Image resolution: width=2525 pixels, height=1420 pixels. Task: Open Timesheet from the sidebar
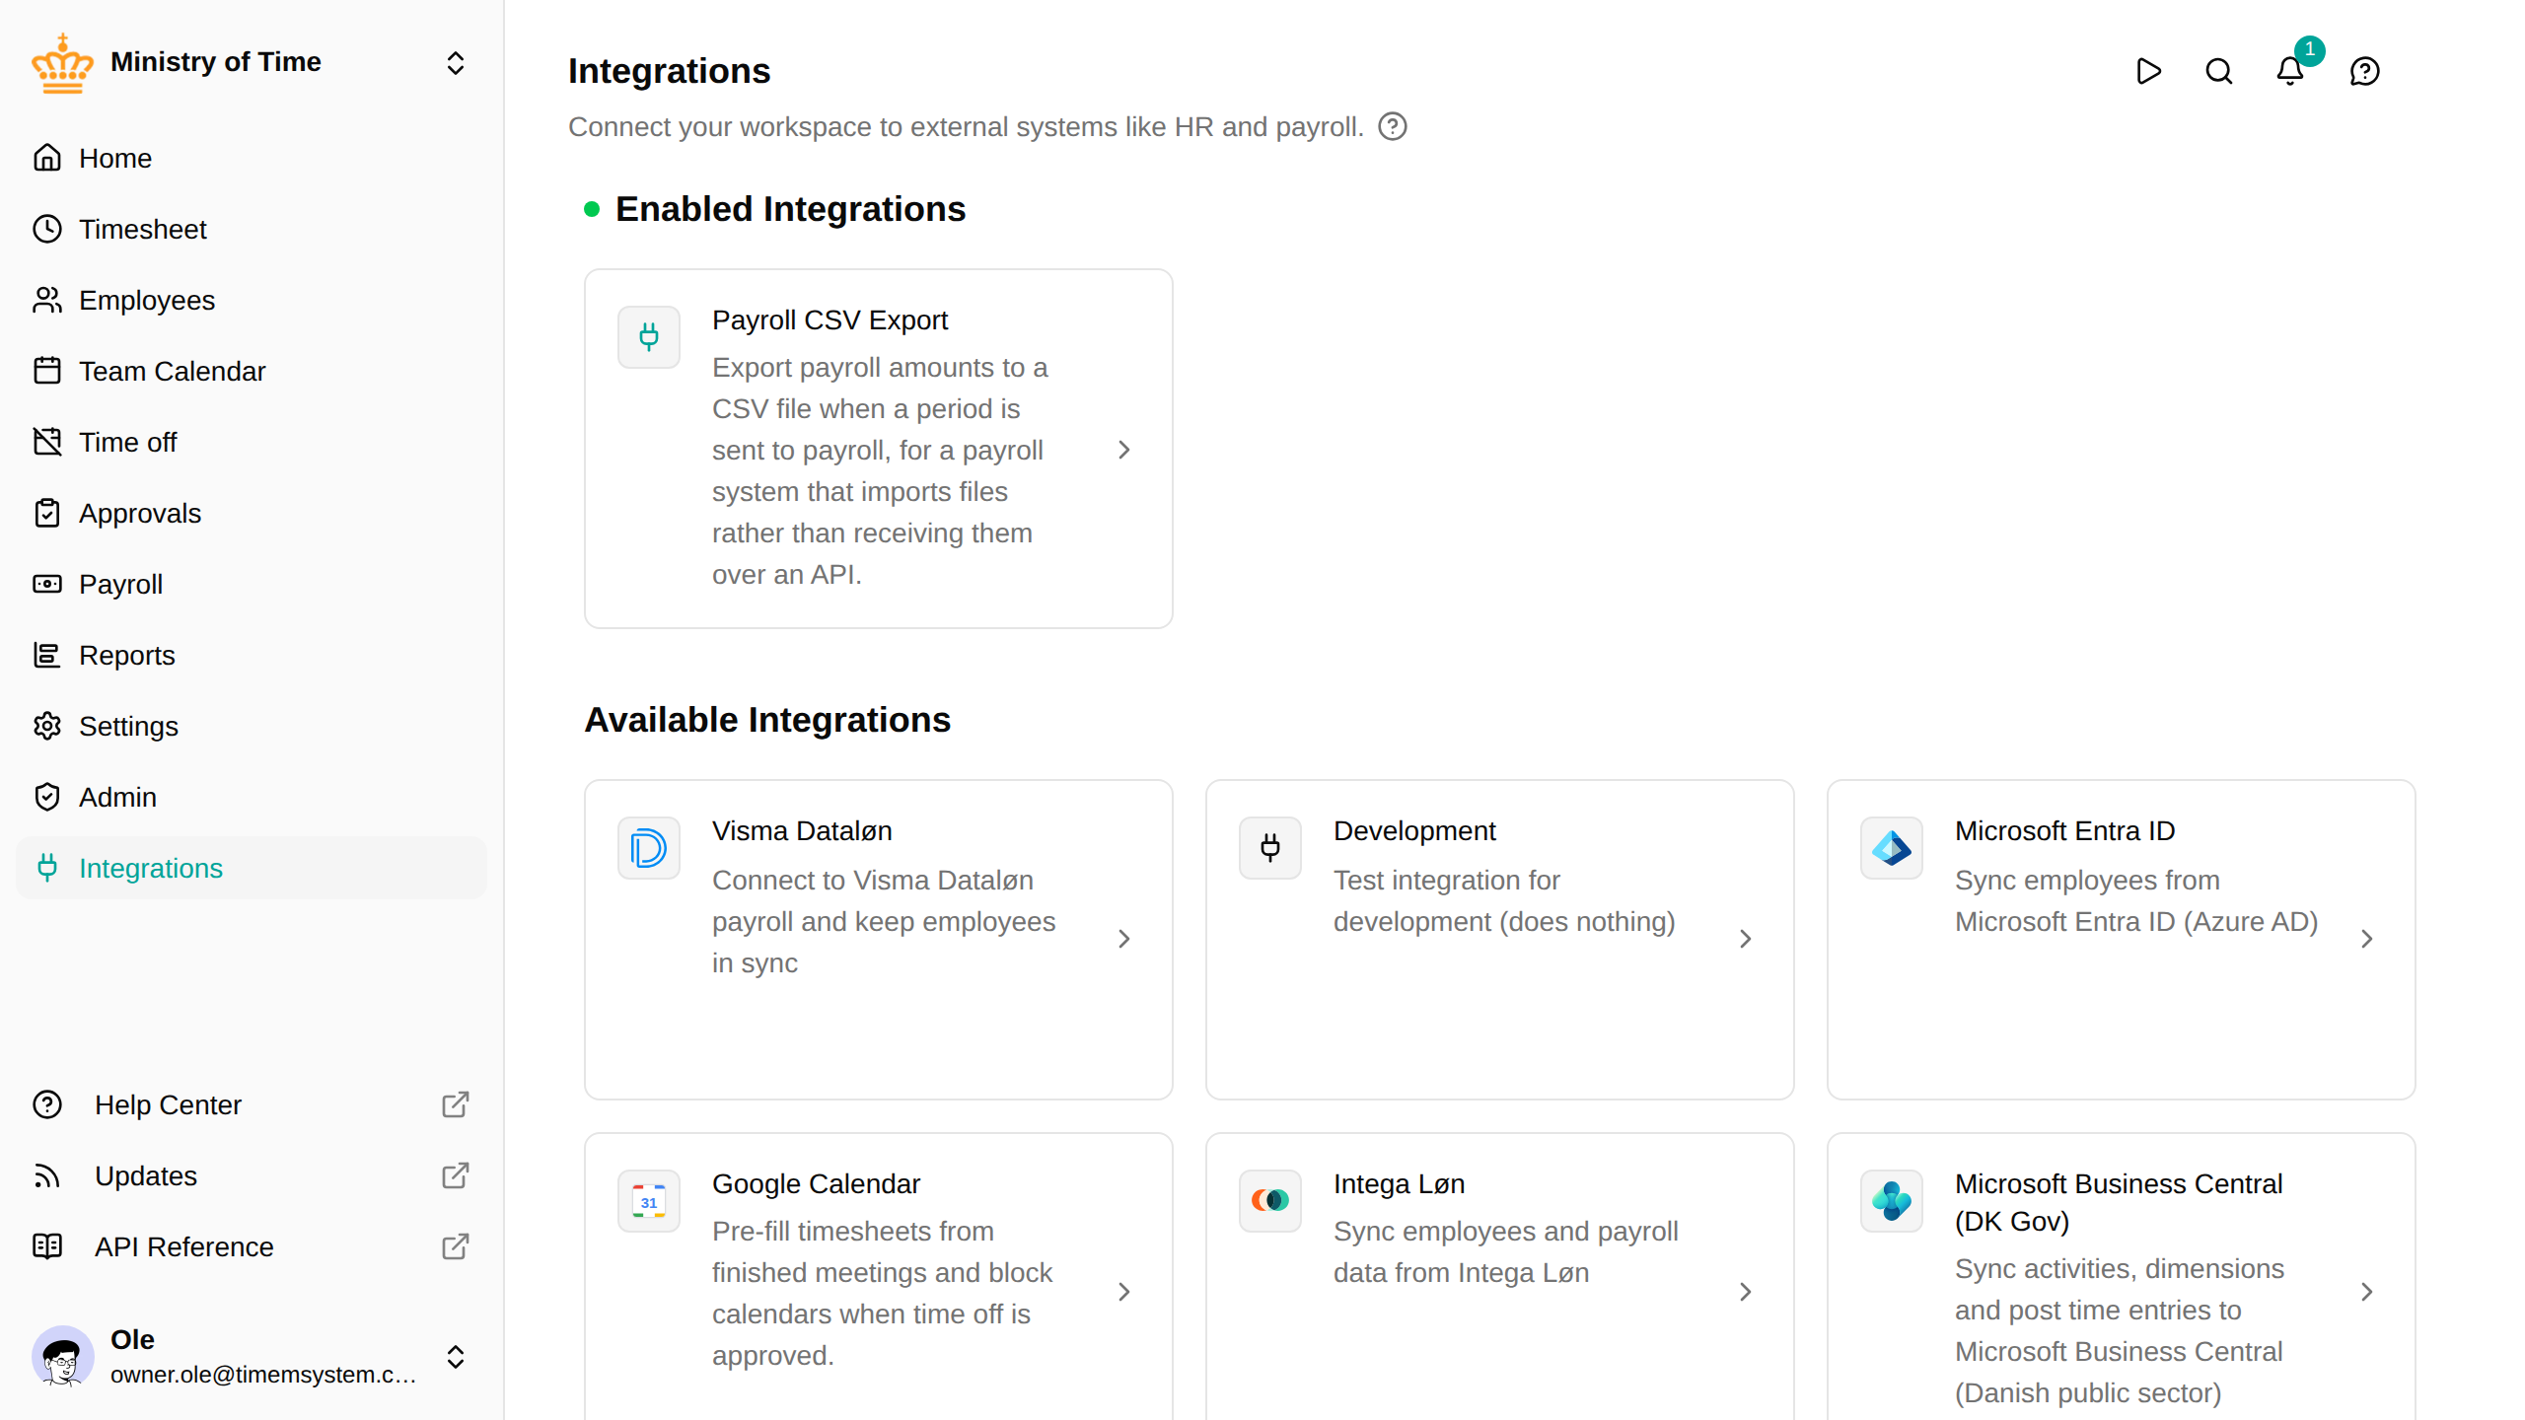pos(252,229)
